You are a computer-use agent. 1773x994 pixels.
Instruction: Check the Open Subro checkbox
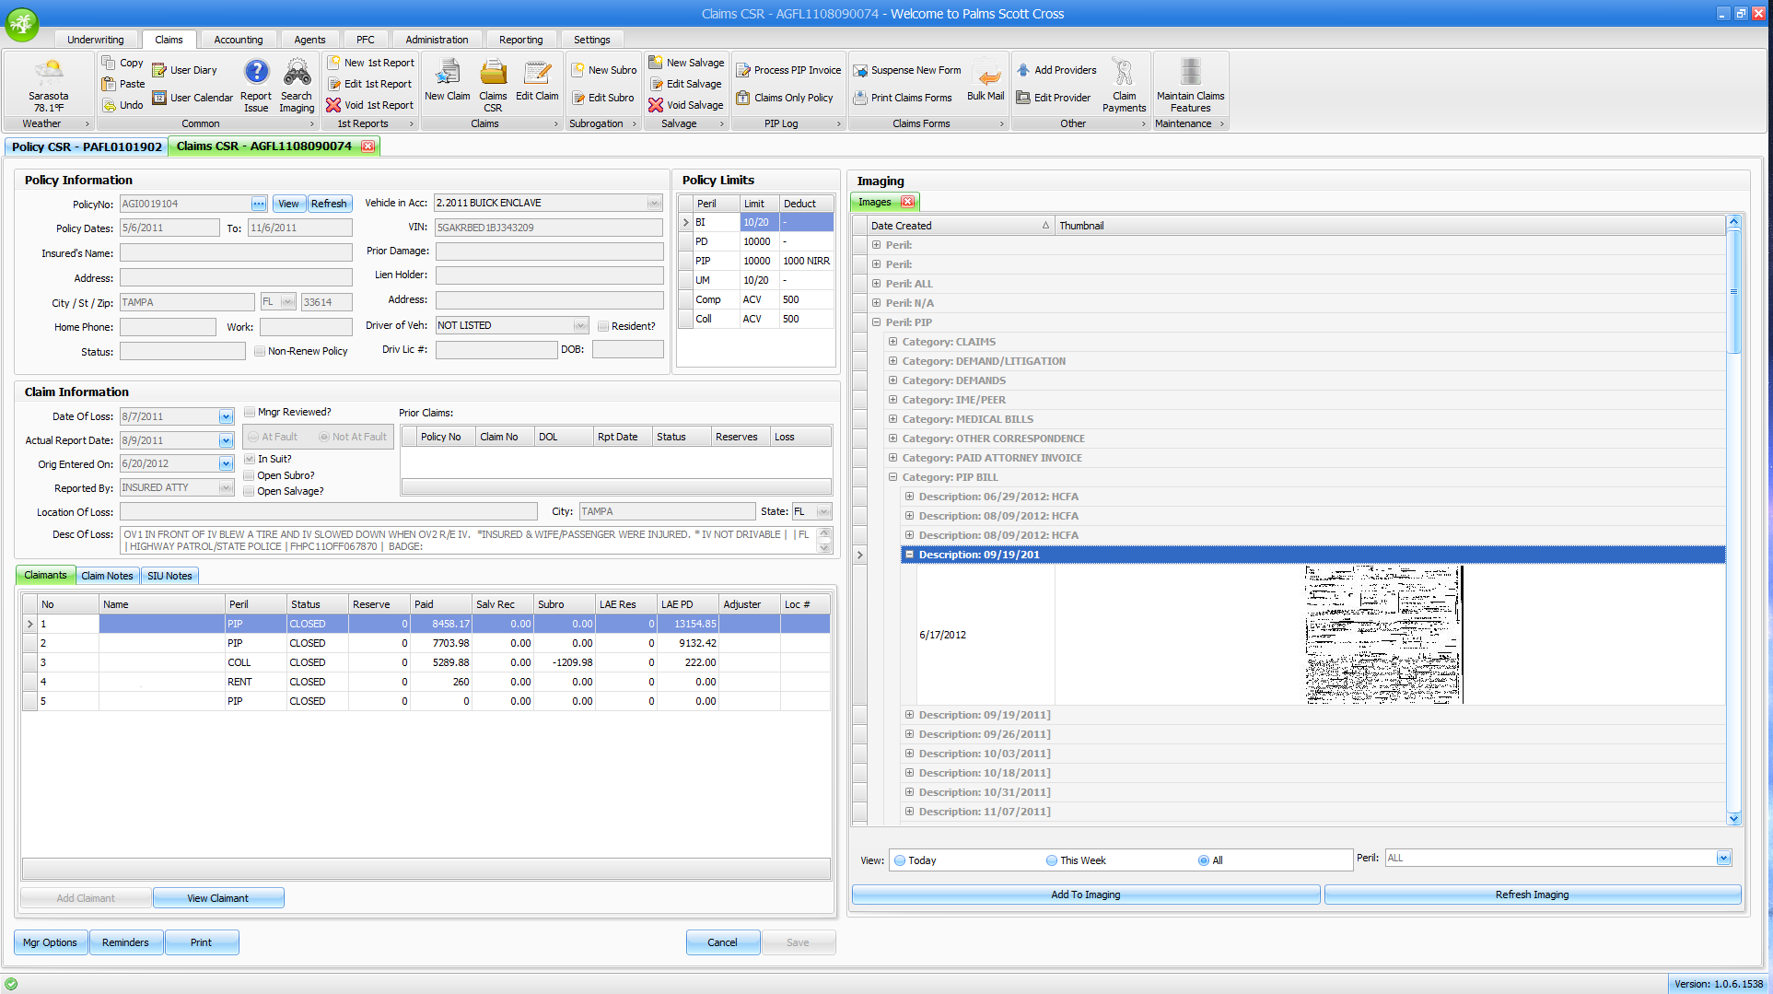(250, 475)
